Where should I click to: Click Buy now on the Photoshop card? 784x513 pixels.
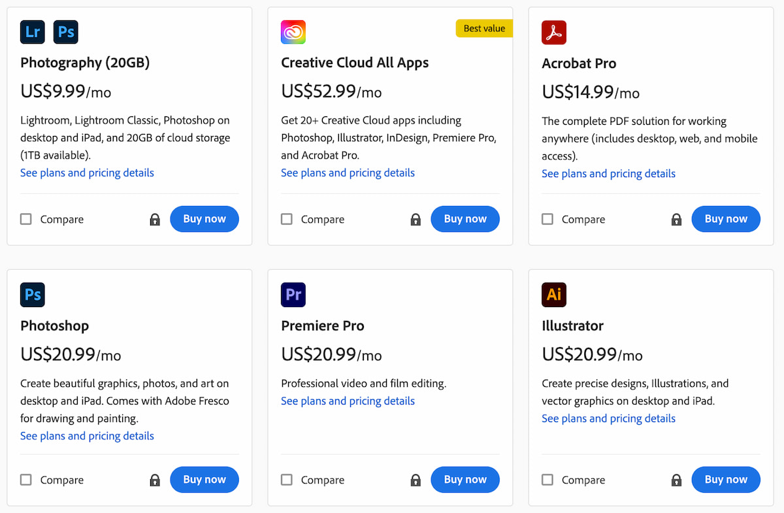pyautogui.click(x=204, y=479)
